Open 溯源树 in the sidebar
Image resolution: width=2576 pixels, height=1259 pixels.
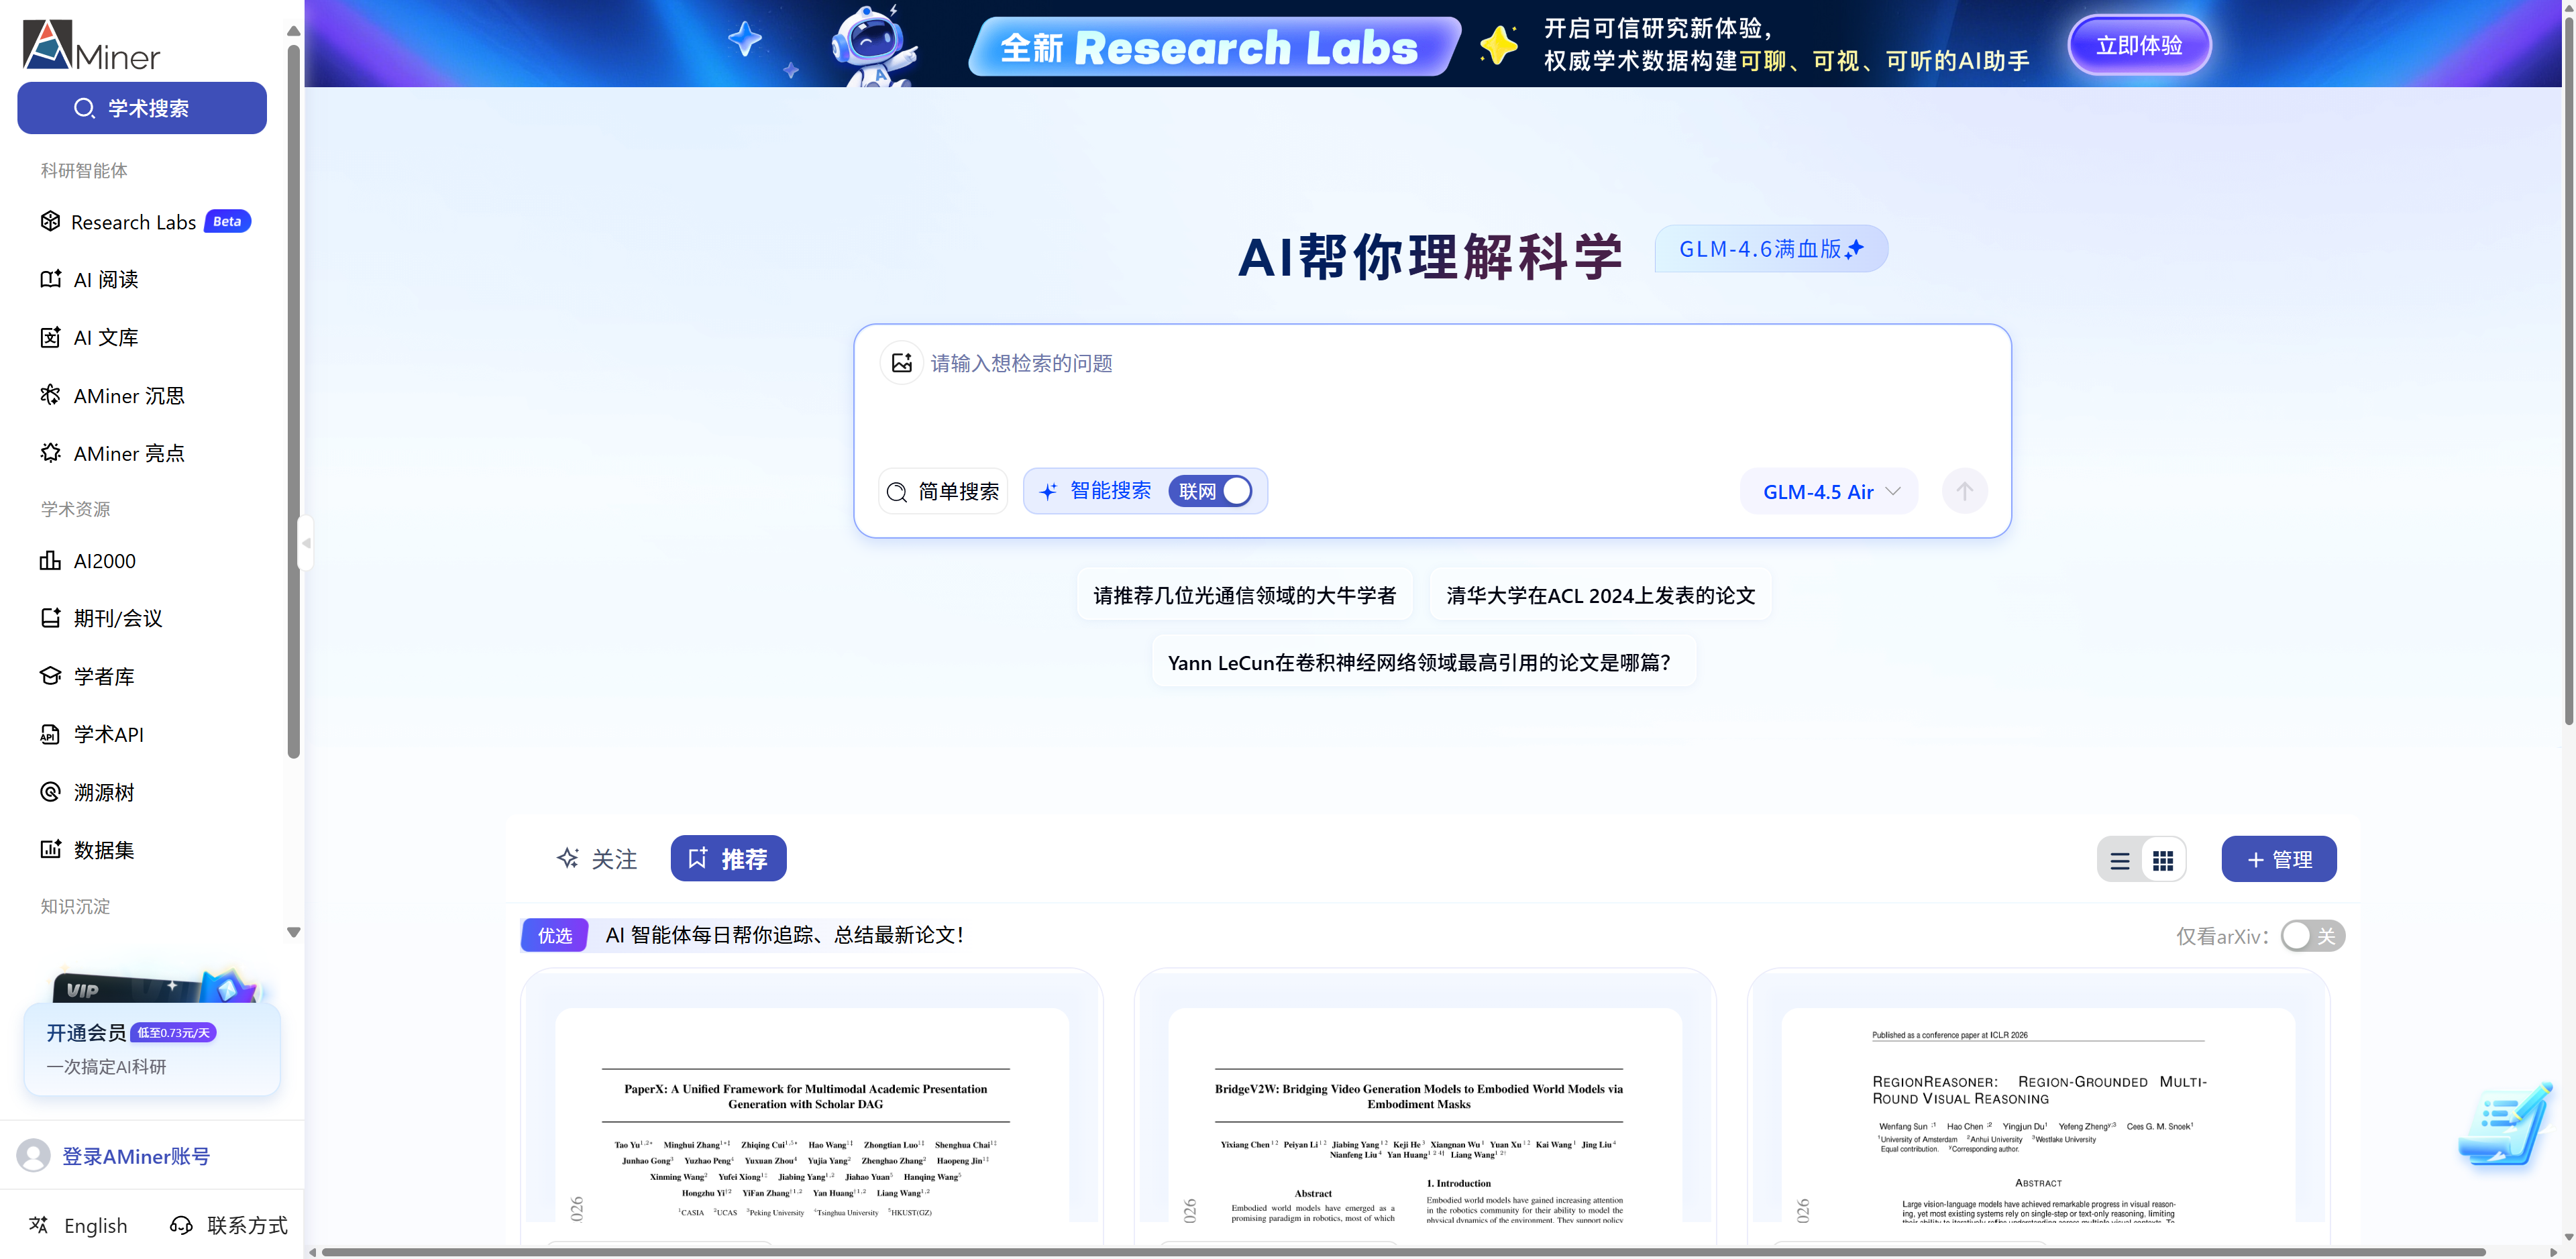(103, 792)
